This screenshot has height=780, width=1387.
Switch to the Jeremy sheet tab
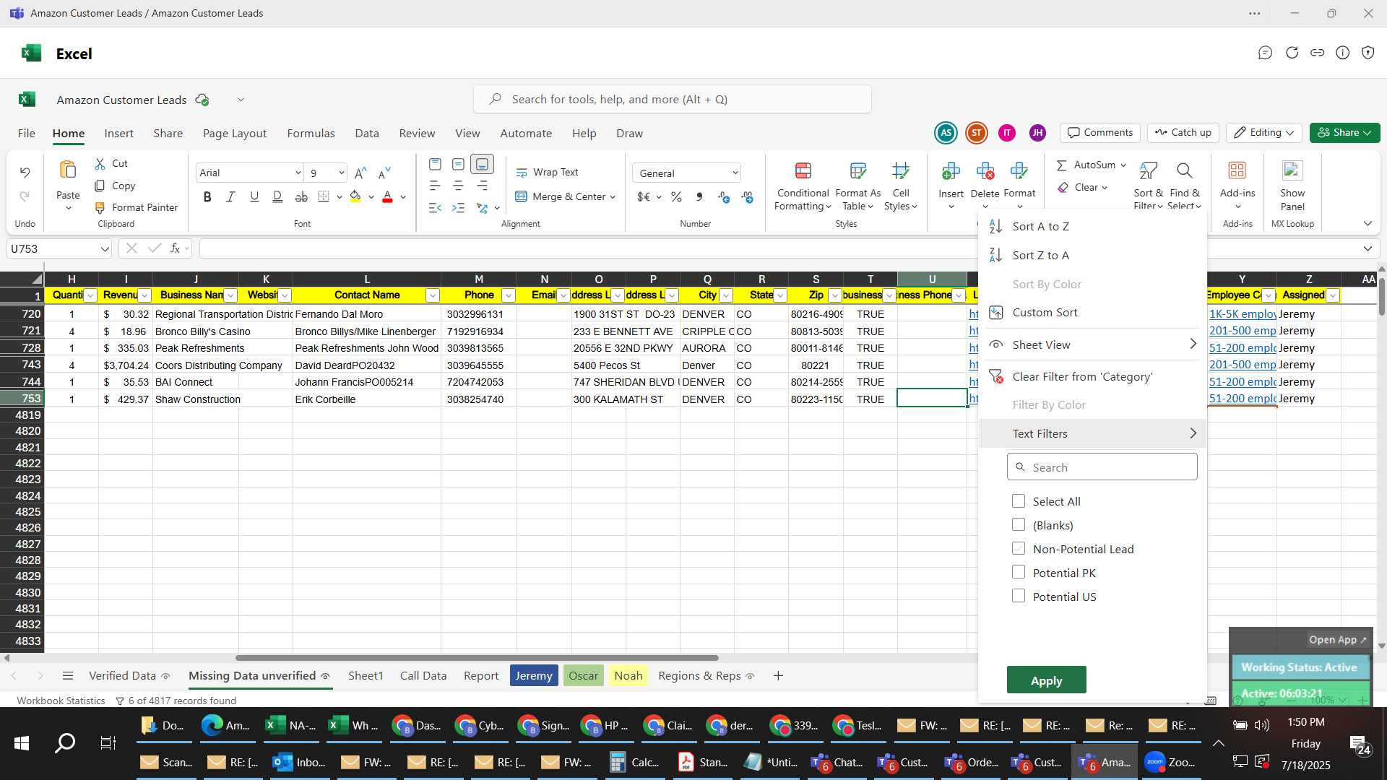[x=534, y=676]
